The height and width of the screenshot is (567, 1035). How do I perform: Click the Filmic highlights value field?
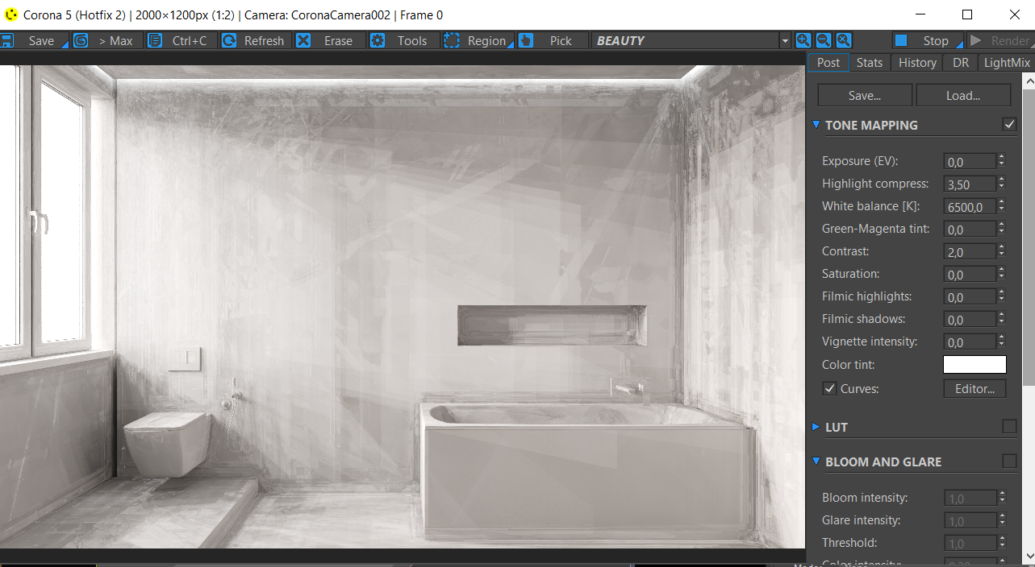(x=970, y=297)
